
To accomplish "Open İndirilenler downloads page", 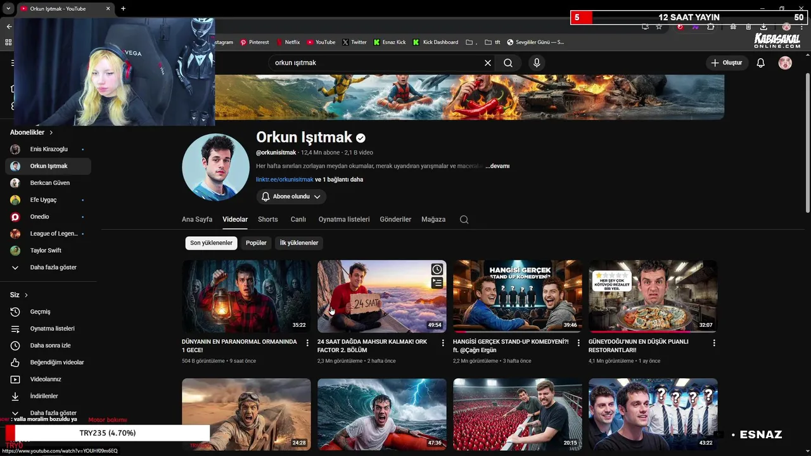I will 48,396.
